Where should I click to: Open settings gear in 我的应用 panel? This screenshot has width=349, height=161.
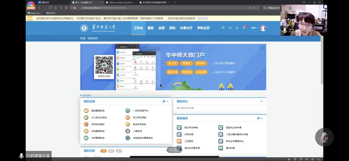(164, 101)
